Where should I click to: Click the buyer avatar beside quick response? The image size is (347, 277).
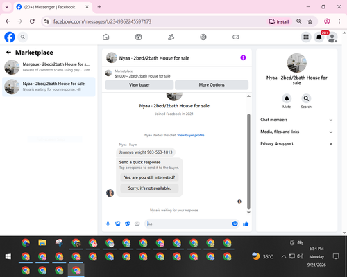(x=110, y=193)
